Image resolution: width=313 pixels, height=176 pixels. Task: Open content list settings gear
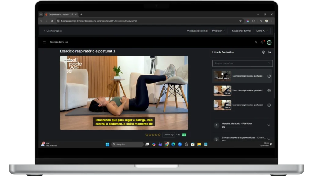[263, 52]
